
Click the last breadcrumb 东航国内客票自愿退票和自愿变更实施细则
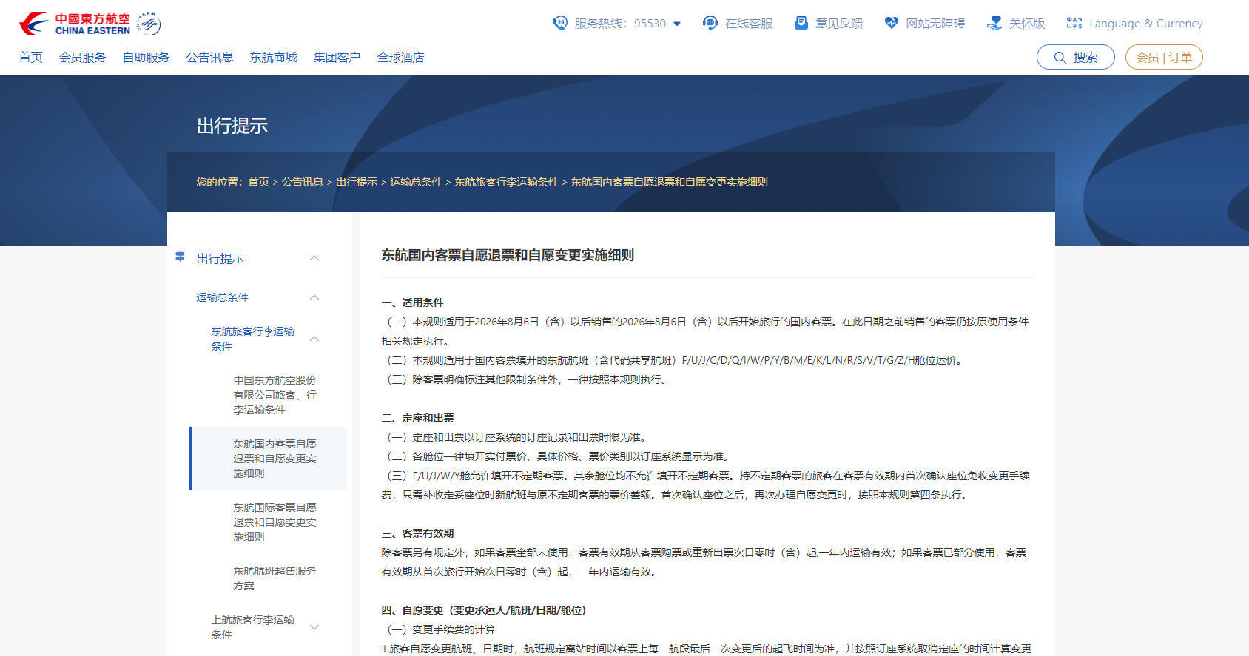click(670, 182)
